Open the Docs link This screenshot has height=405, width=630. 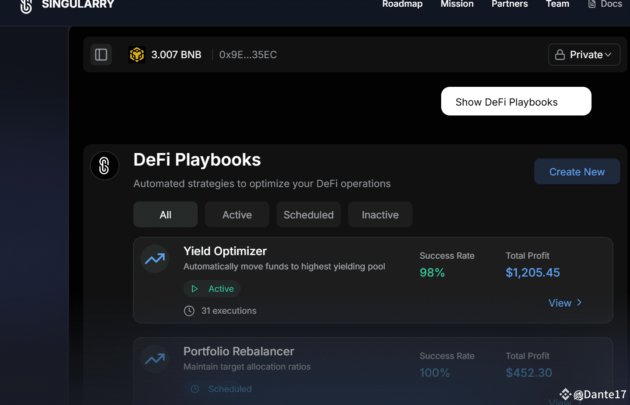pos(605,4)
